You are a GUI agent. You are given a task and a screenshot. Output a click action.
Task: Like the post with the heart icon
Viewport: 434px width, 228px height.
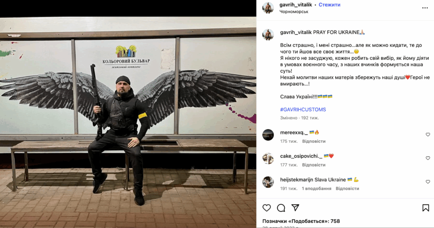[x=267, y=208]
